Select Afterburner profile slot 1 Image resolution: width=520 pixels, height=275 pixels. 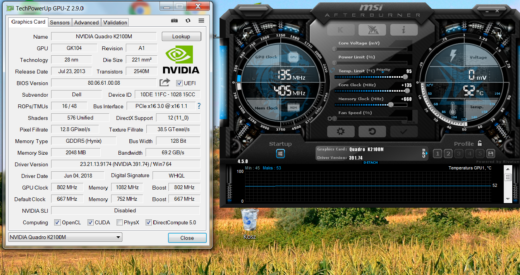coord(438,154)
